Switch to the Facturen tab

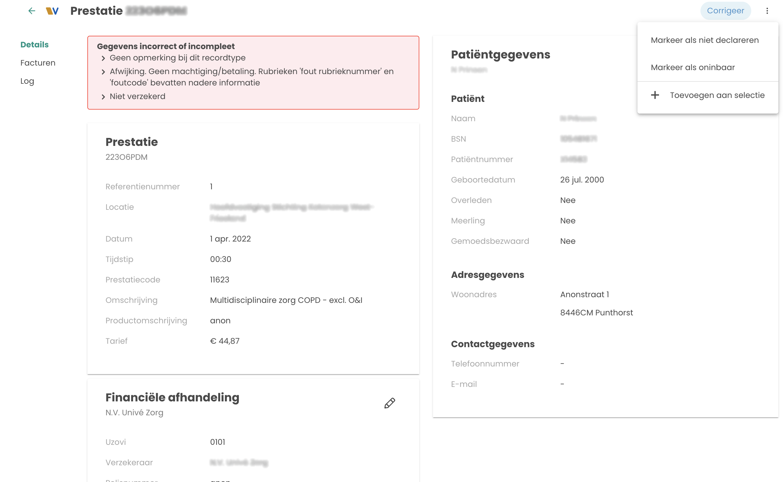point(38,63)
